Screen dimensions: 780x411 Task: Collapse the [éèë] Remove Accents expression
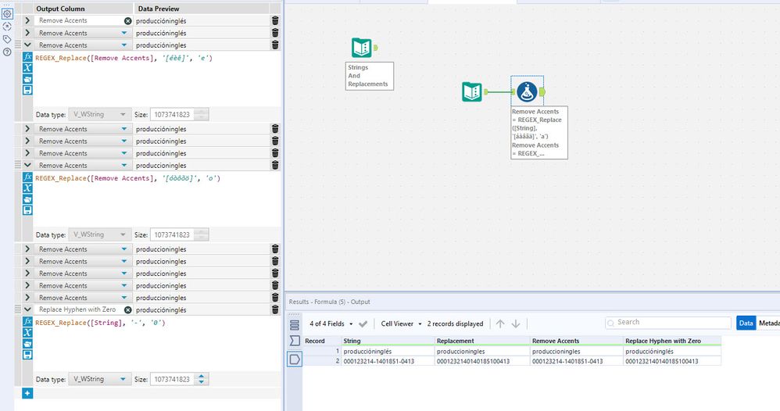pyautogui.click(x=27, y=45)
